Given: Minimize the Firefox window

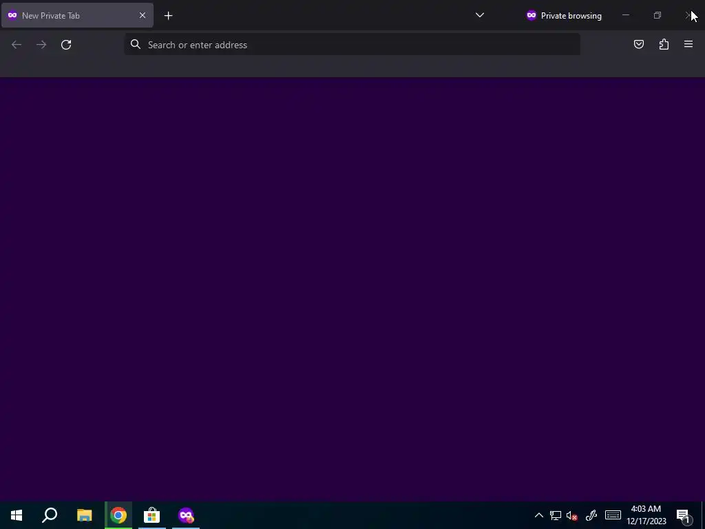Looking at the screenshot, I should coord(625,15).
